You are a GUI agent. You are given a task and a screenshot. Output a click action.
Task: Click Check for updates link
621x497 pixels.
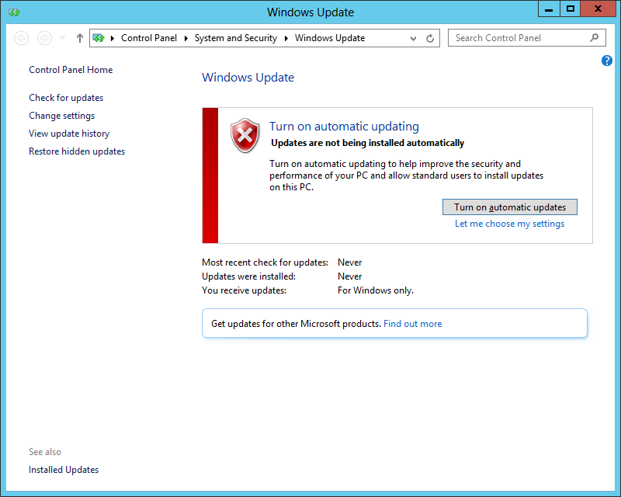click(x=66, y=98)
